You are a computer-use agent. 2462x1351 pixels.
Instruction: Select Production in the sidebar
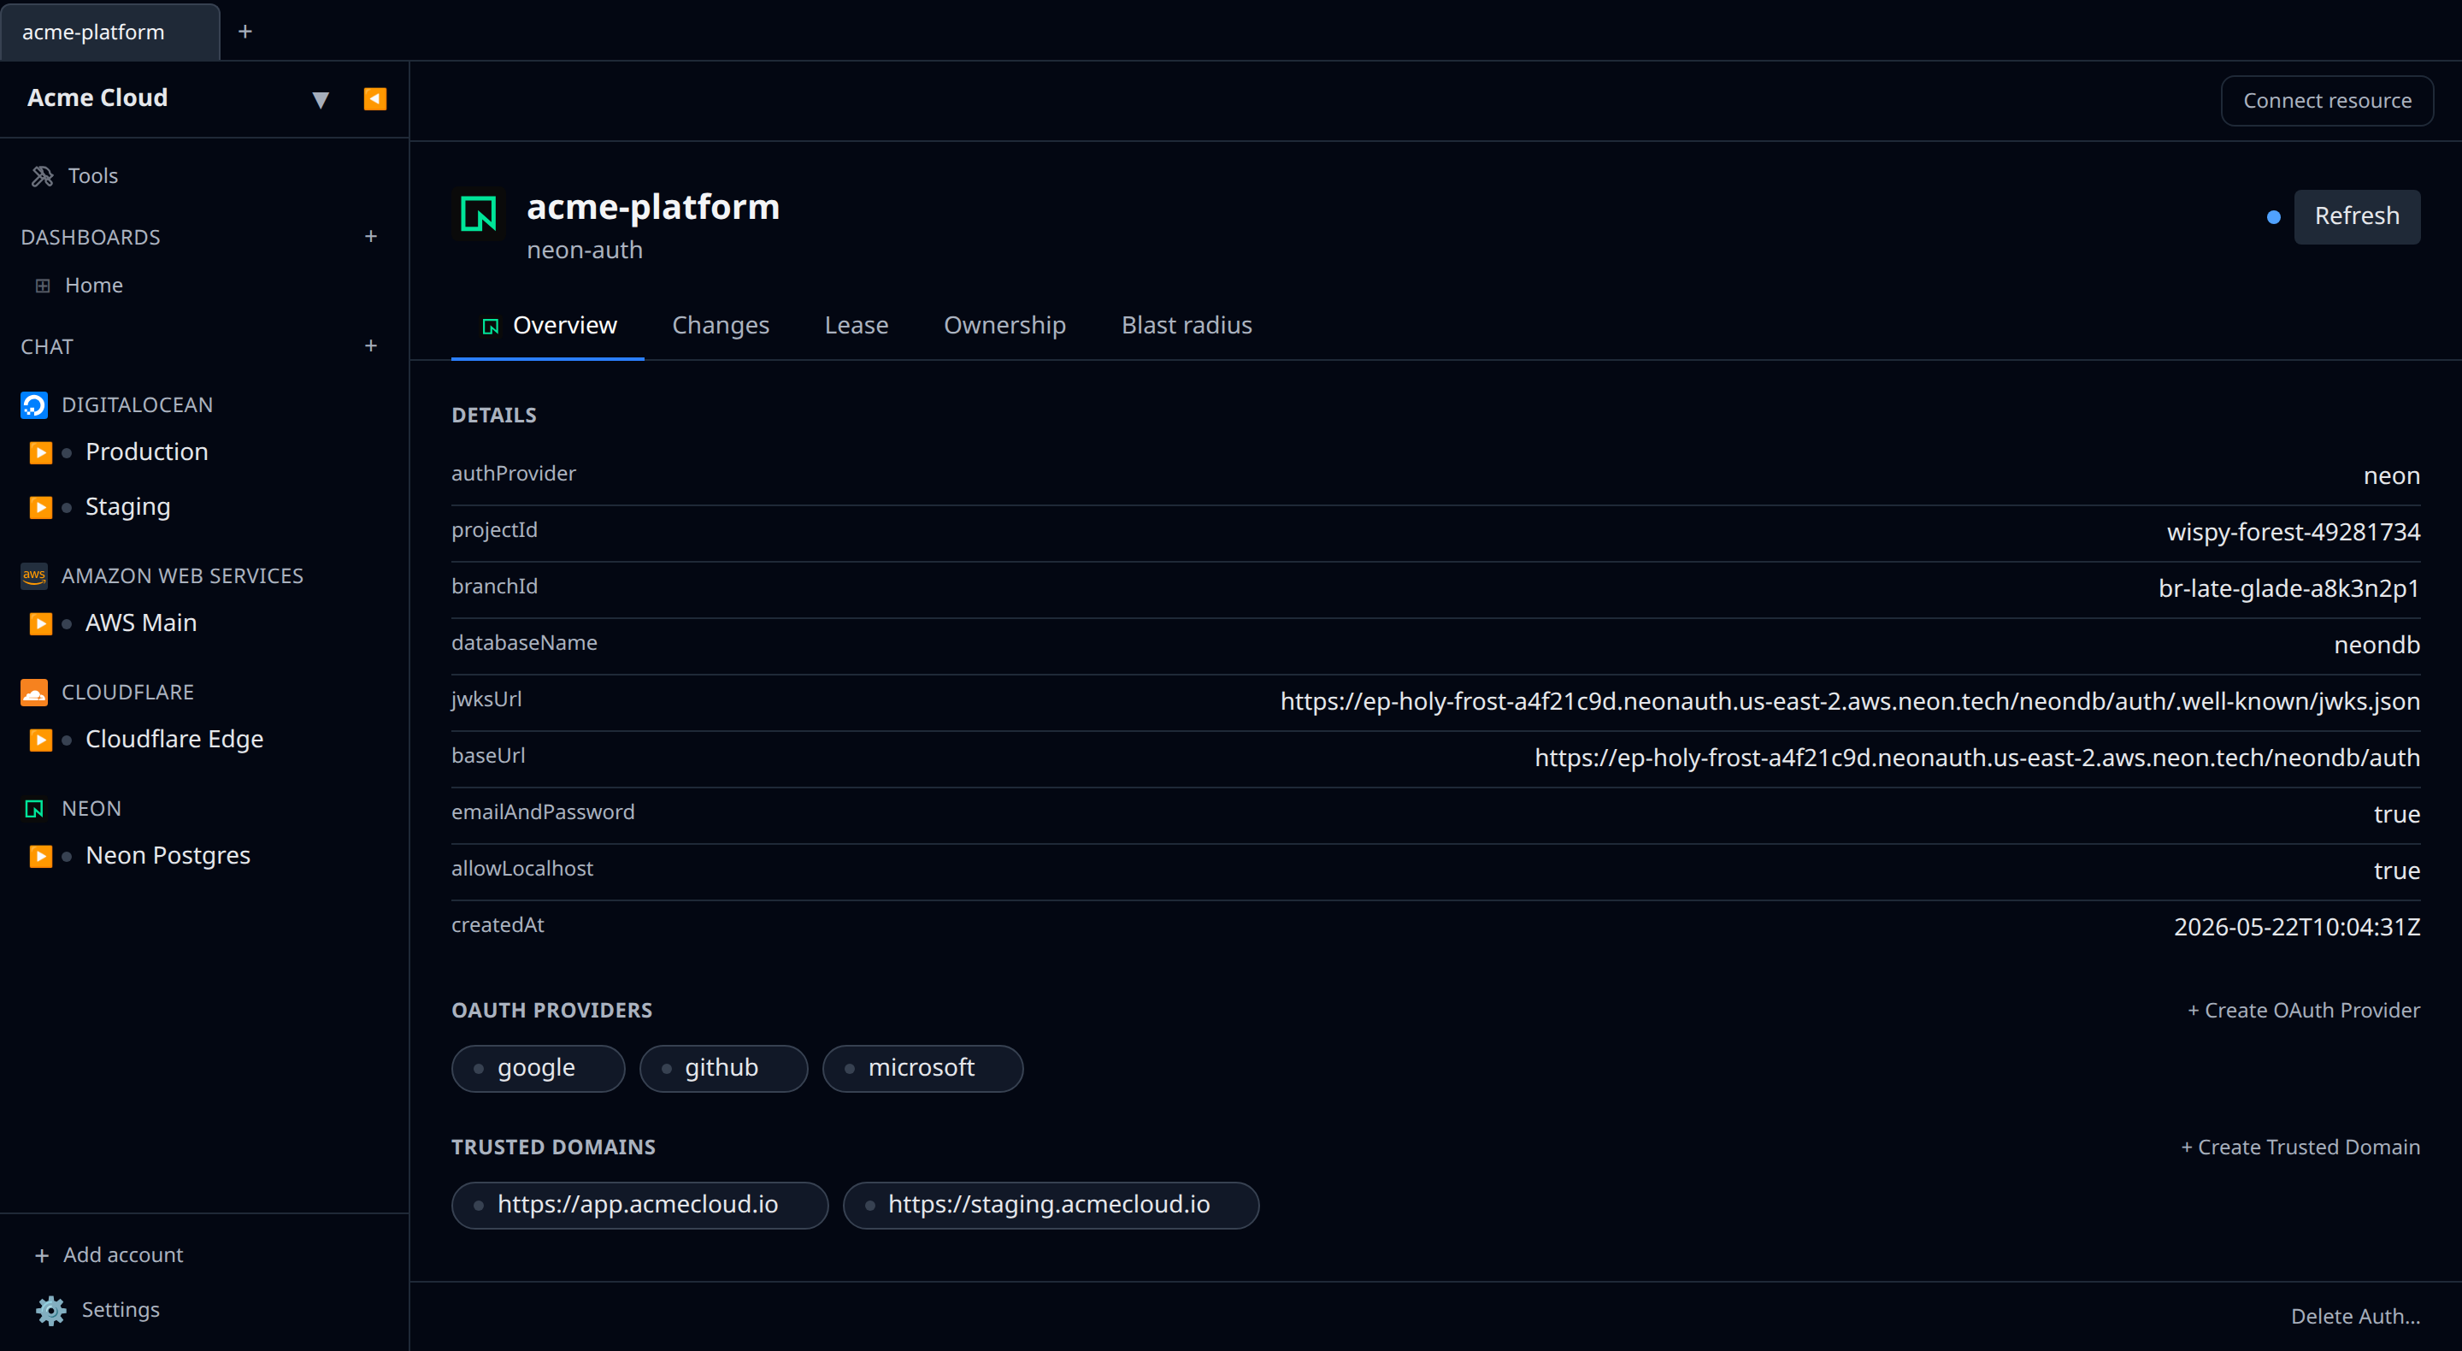coord(146,451)
